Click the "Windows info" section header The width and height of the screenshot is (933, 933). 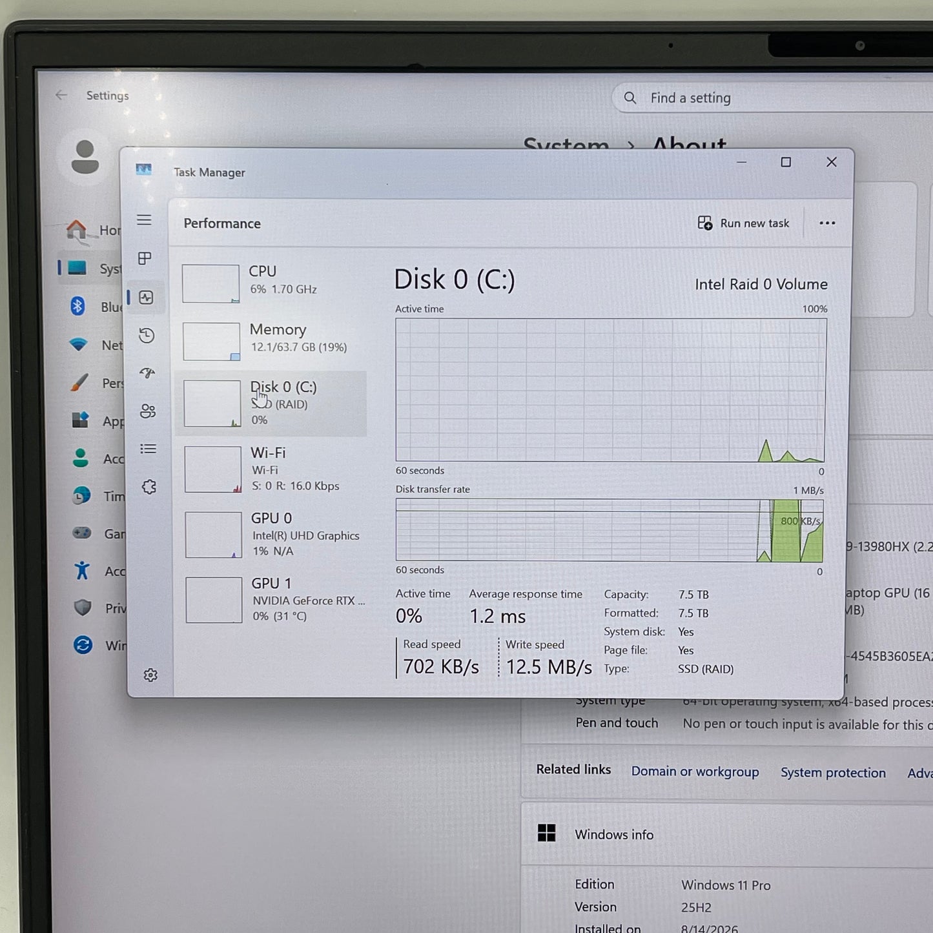coord(614,834)
